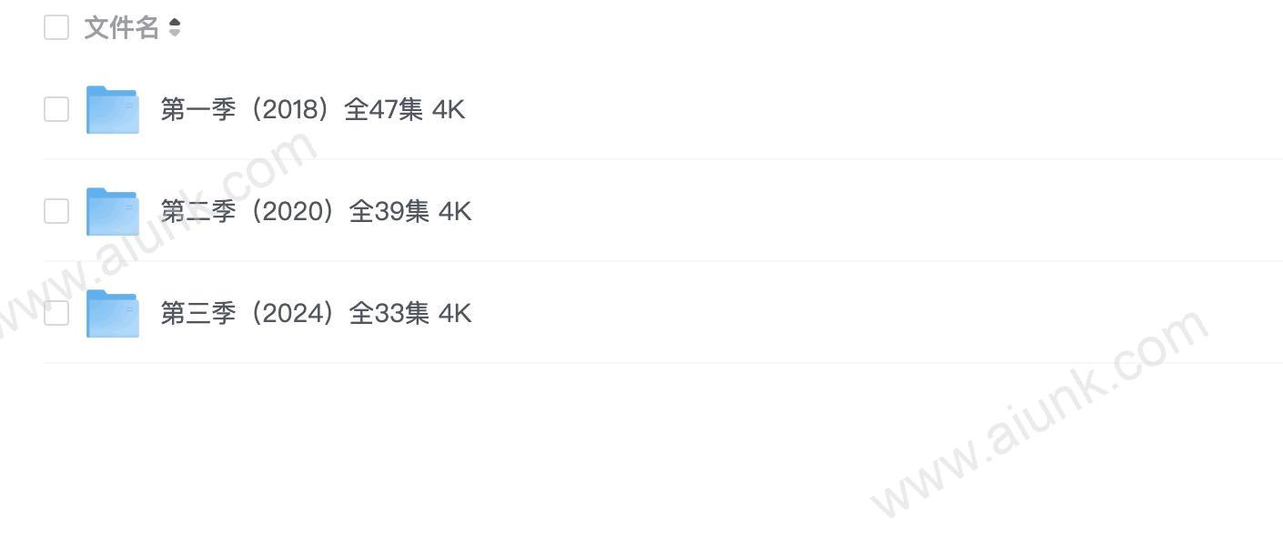
Task: Open the folder named 第一季 (2018) 全47集 4K
Action: click(313, 110)
